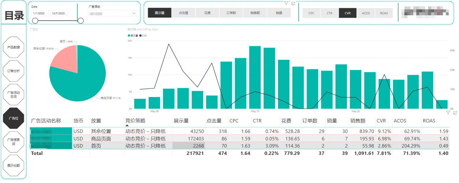Select the 产品数据 page navigation icon
The height and width of the screenshot is (183, 459).
click(14, 47)
